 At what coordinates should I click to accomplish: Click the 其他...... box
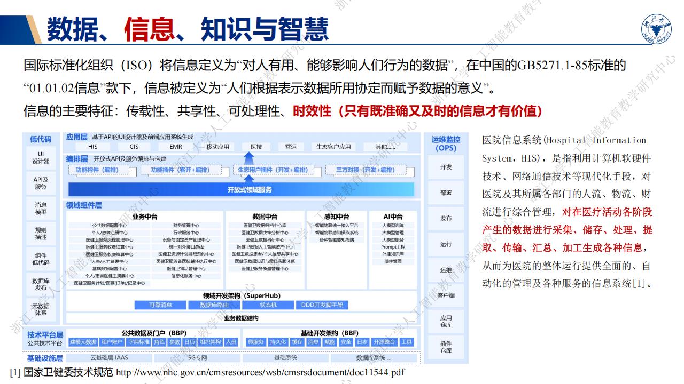pos(385,147)
